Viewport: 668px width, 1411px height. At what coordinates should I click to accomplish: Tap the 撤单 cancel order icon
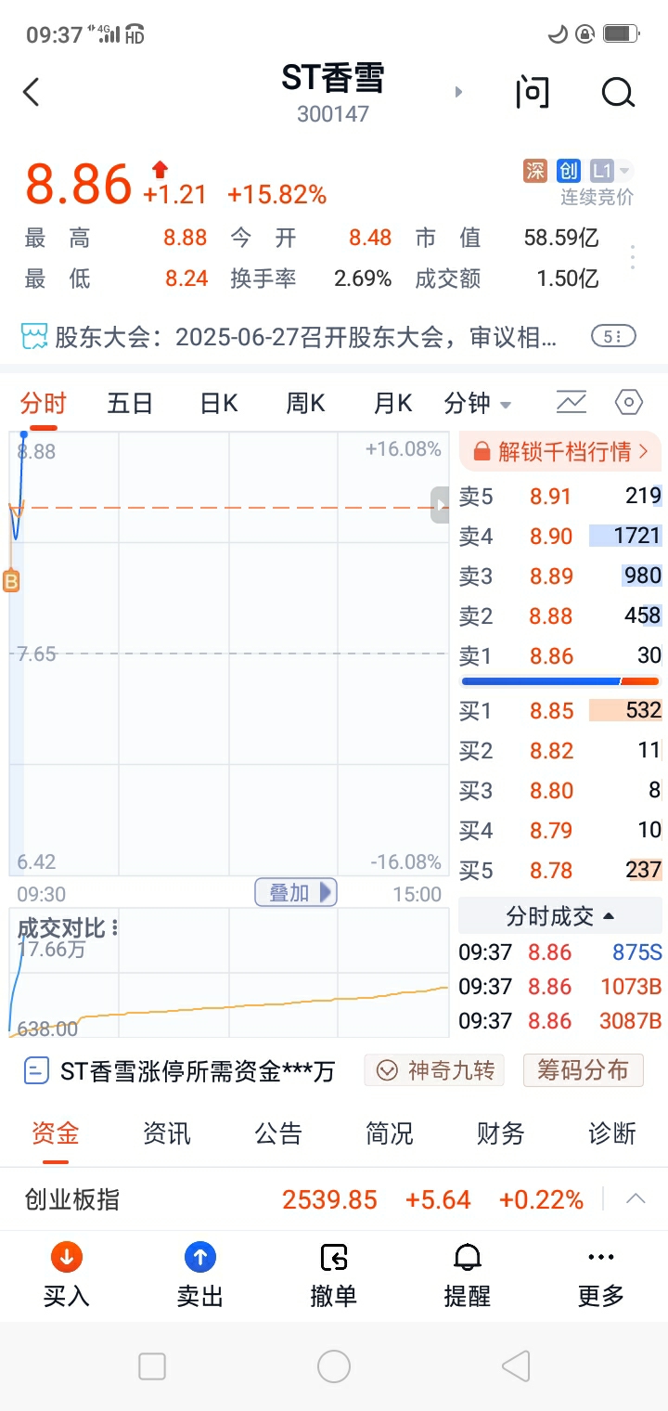(x=333, y=1257)
